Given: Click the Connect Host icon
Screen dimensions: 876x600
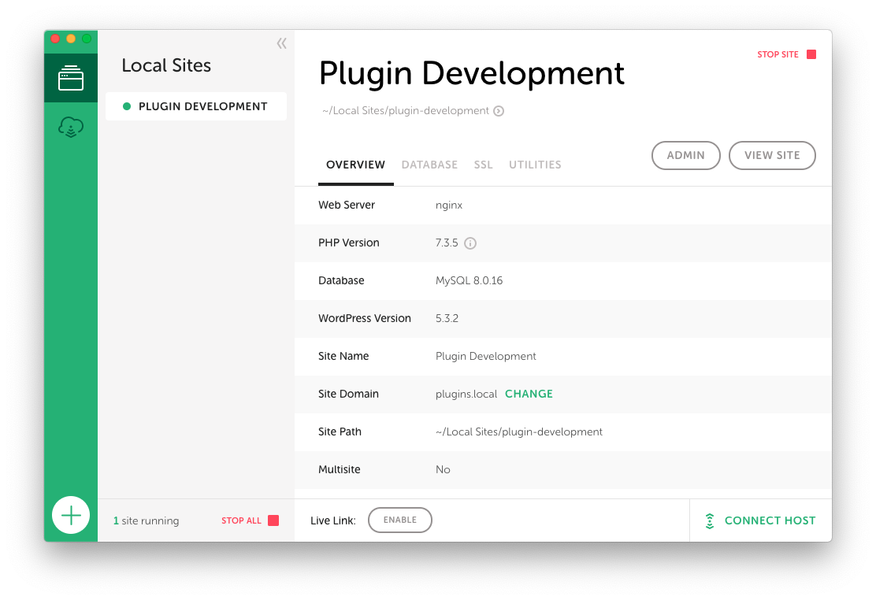Looking at the screenshot, I should tap(710, 520).
